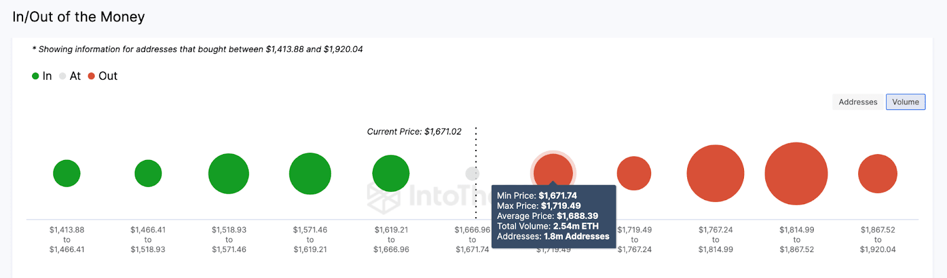Click the Current Price $1,671.02 label

point(414,132)
